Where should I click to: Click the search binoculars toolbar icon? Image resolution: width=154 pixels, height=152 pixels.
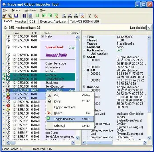64,16
